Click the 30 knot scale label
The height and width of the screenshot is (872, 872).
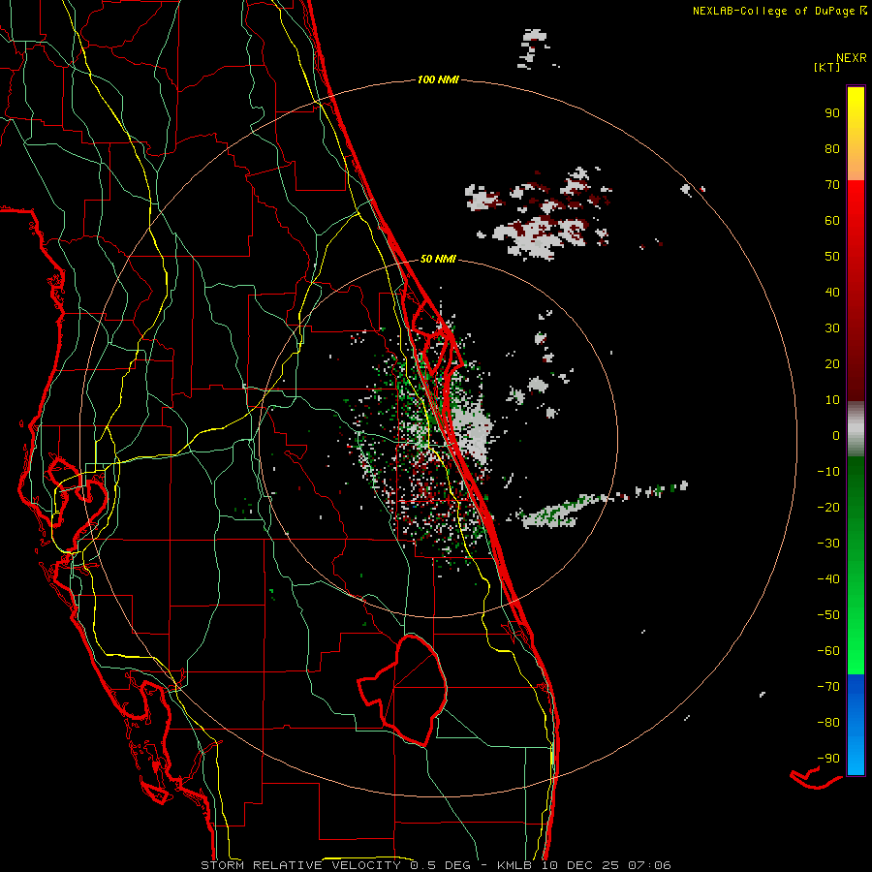(x=832, y=328)
